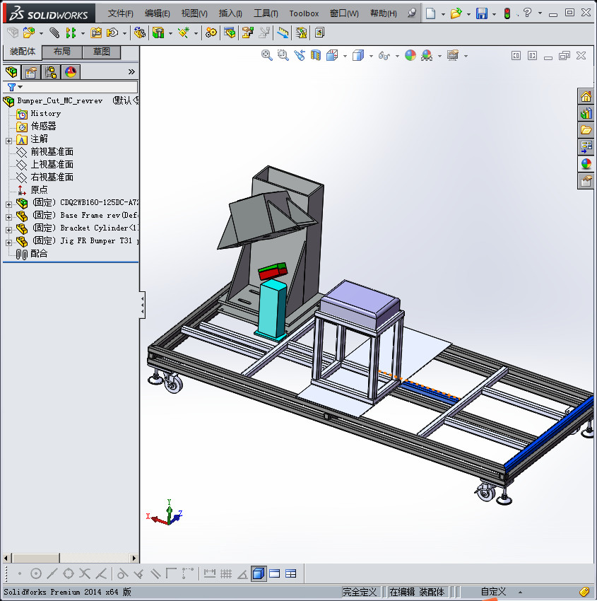The width and height of the screenshot is (597, 601).
Task: Click the Zoom to Fit magnifier icon
Action: coord(267,55)
